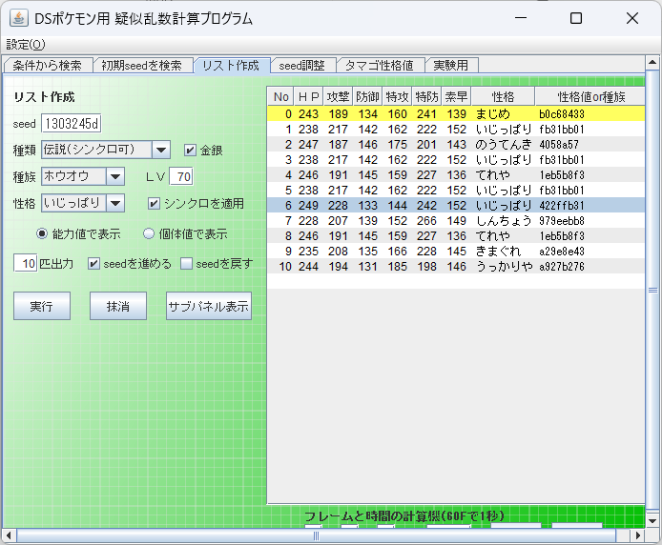
Task: Open the seed調整 tab
Action: point(301,66)
